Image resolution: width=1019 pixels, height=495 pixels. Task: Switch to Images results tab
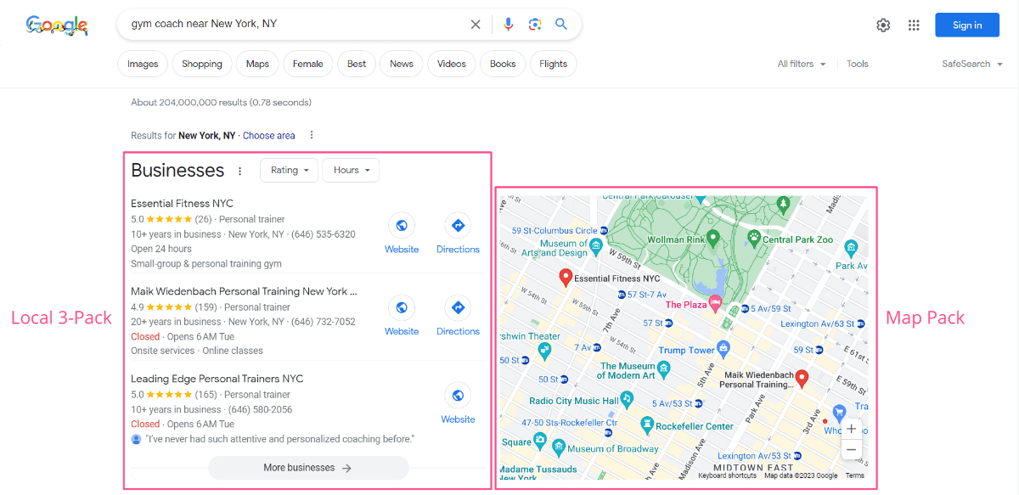coord(143,64)
